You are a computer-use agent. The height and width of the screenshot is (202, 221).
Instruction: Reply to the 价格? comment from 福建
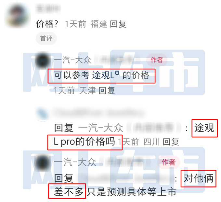(x=118, y=24)
